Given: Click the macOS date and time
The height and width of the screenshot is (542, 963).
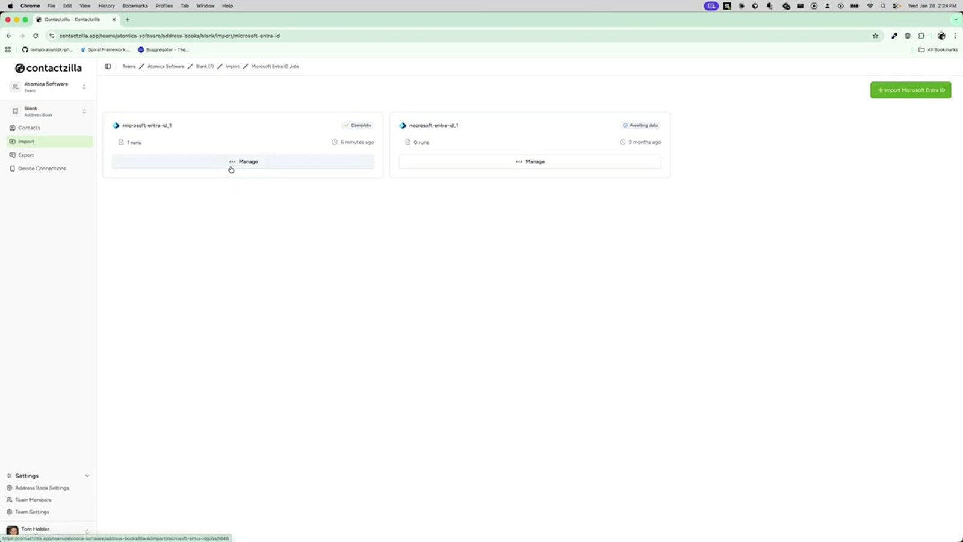Looking at the screenshot, I should tap(932, 6).
